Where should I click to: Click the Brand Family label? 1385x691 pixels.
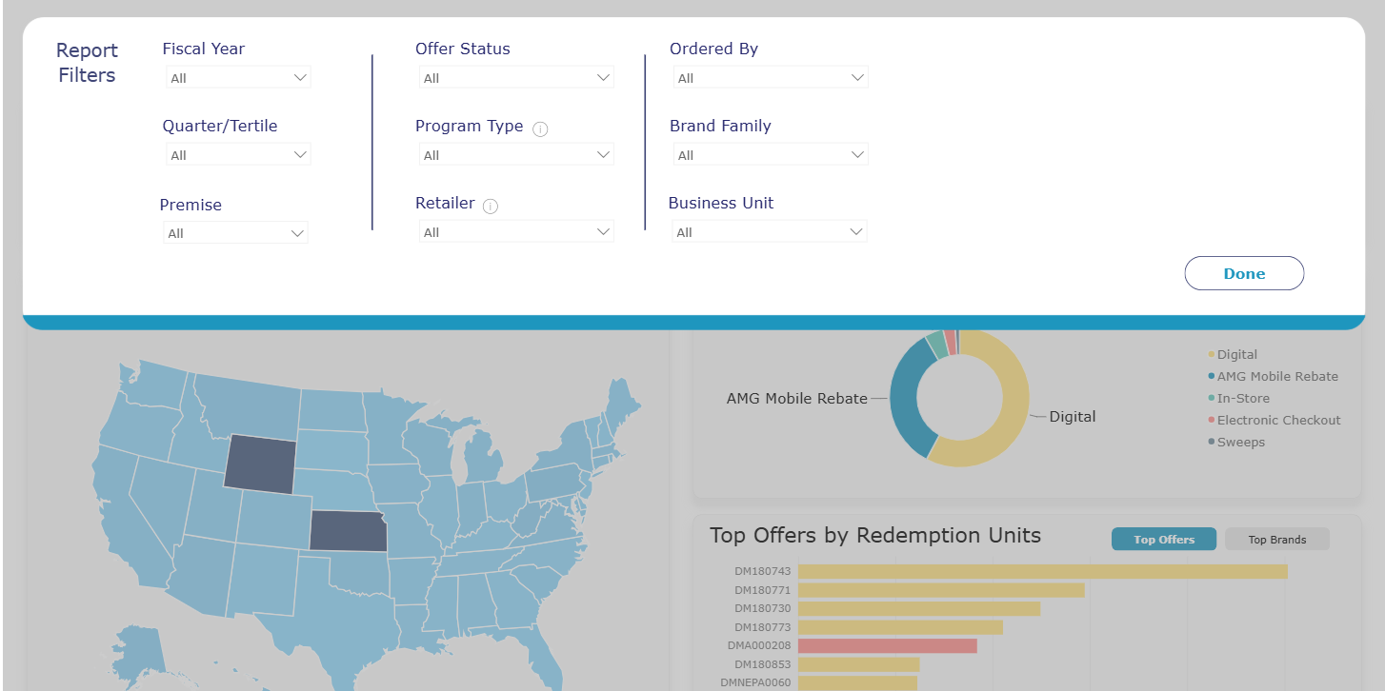[720, 126]
